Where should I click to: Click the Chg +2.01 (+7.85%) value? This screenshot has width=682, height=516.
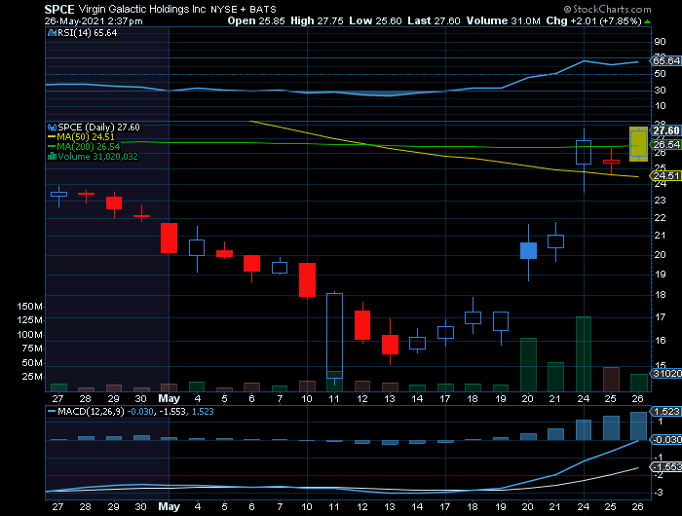pyautogui.click(x=593, y=20)
